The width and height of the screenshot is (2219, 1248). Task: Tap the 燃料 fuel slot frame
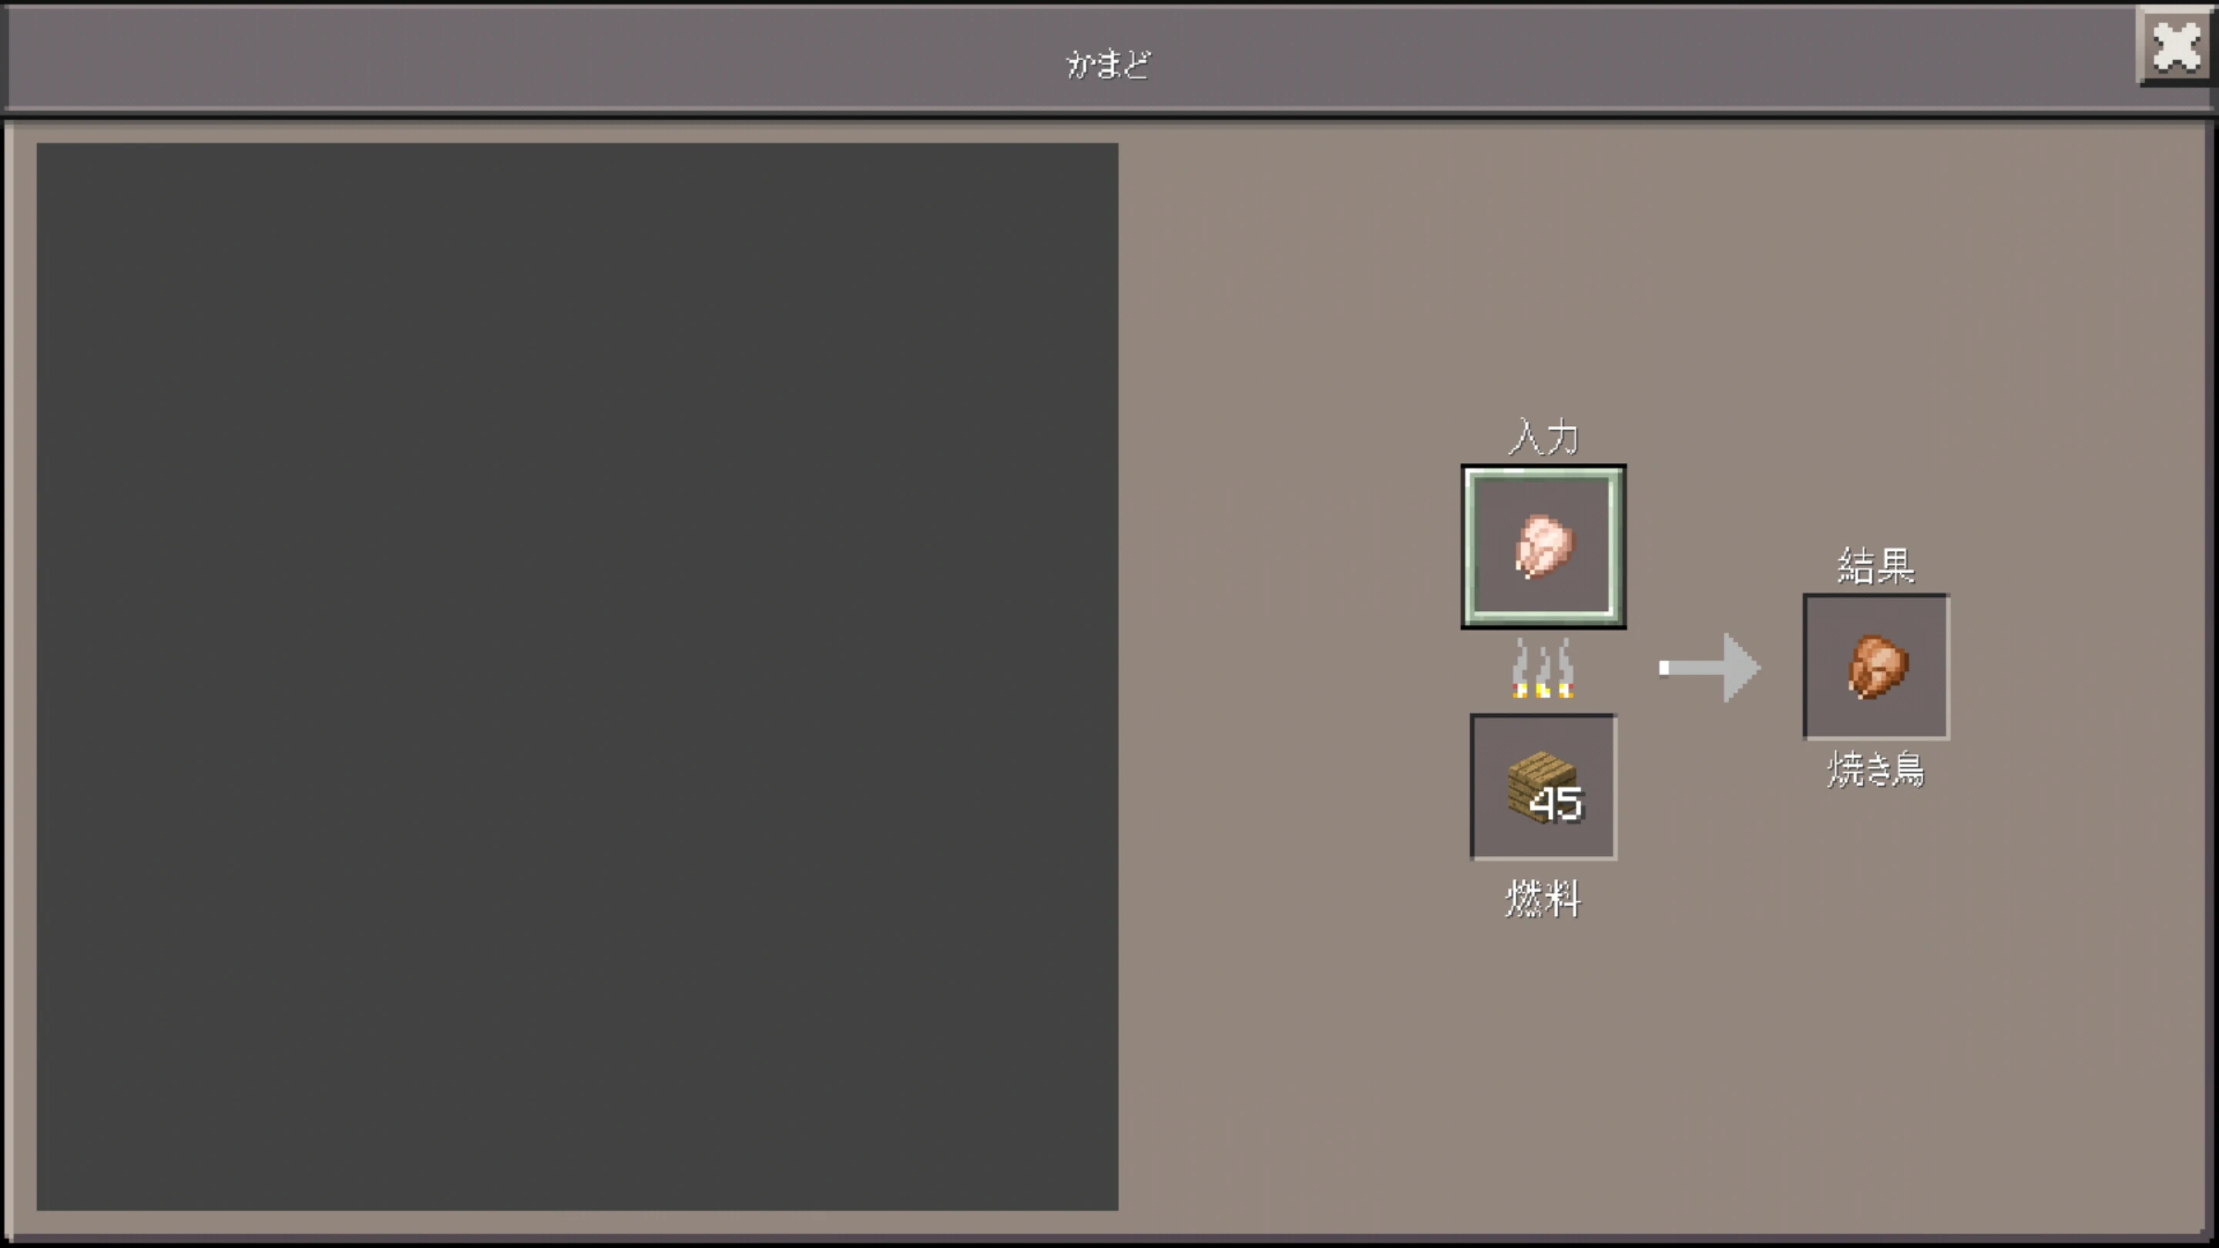tap(1543, 787)
